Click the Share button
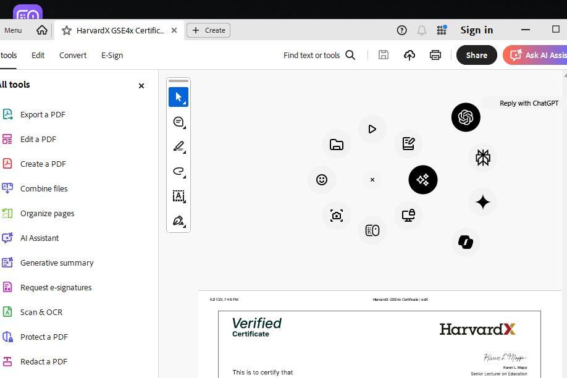Screen dimensions: 567x378 tap(476, 55)
